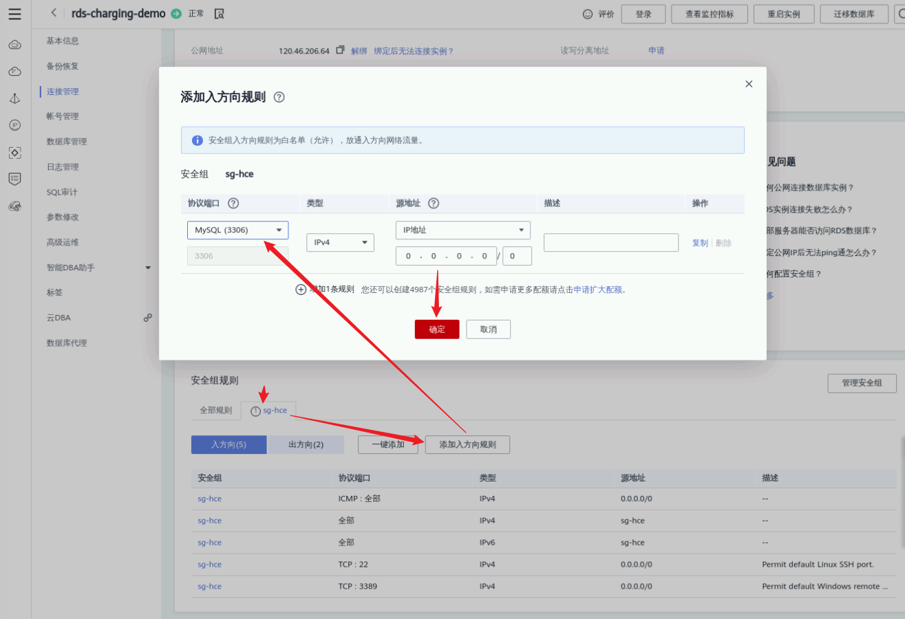Click 查看监控指标 button

point(710,14)
